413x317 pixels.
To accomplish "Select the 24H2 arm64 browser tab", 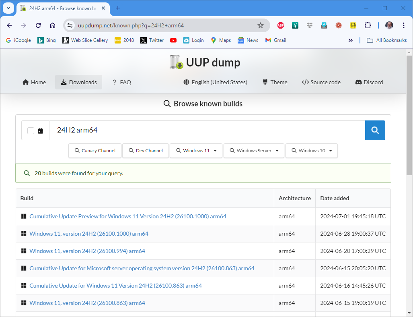I will click(60, 8).
